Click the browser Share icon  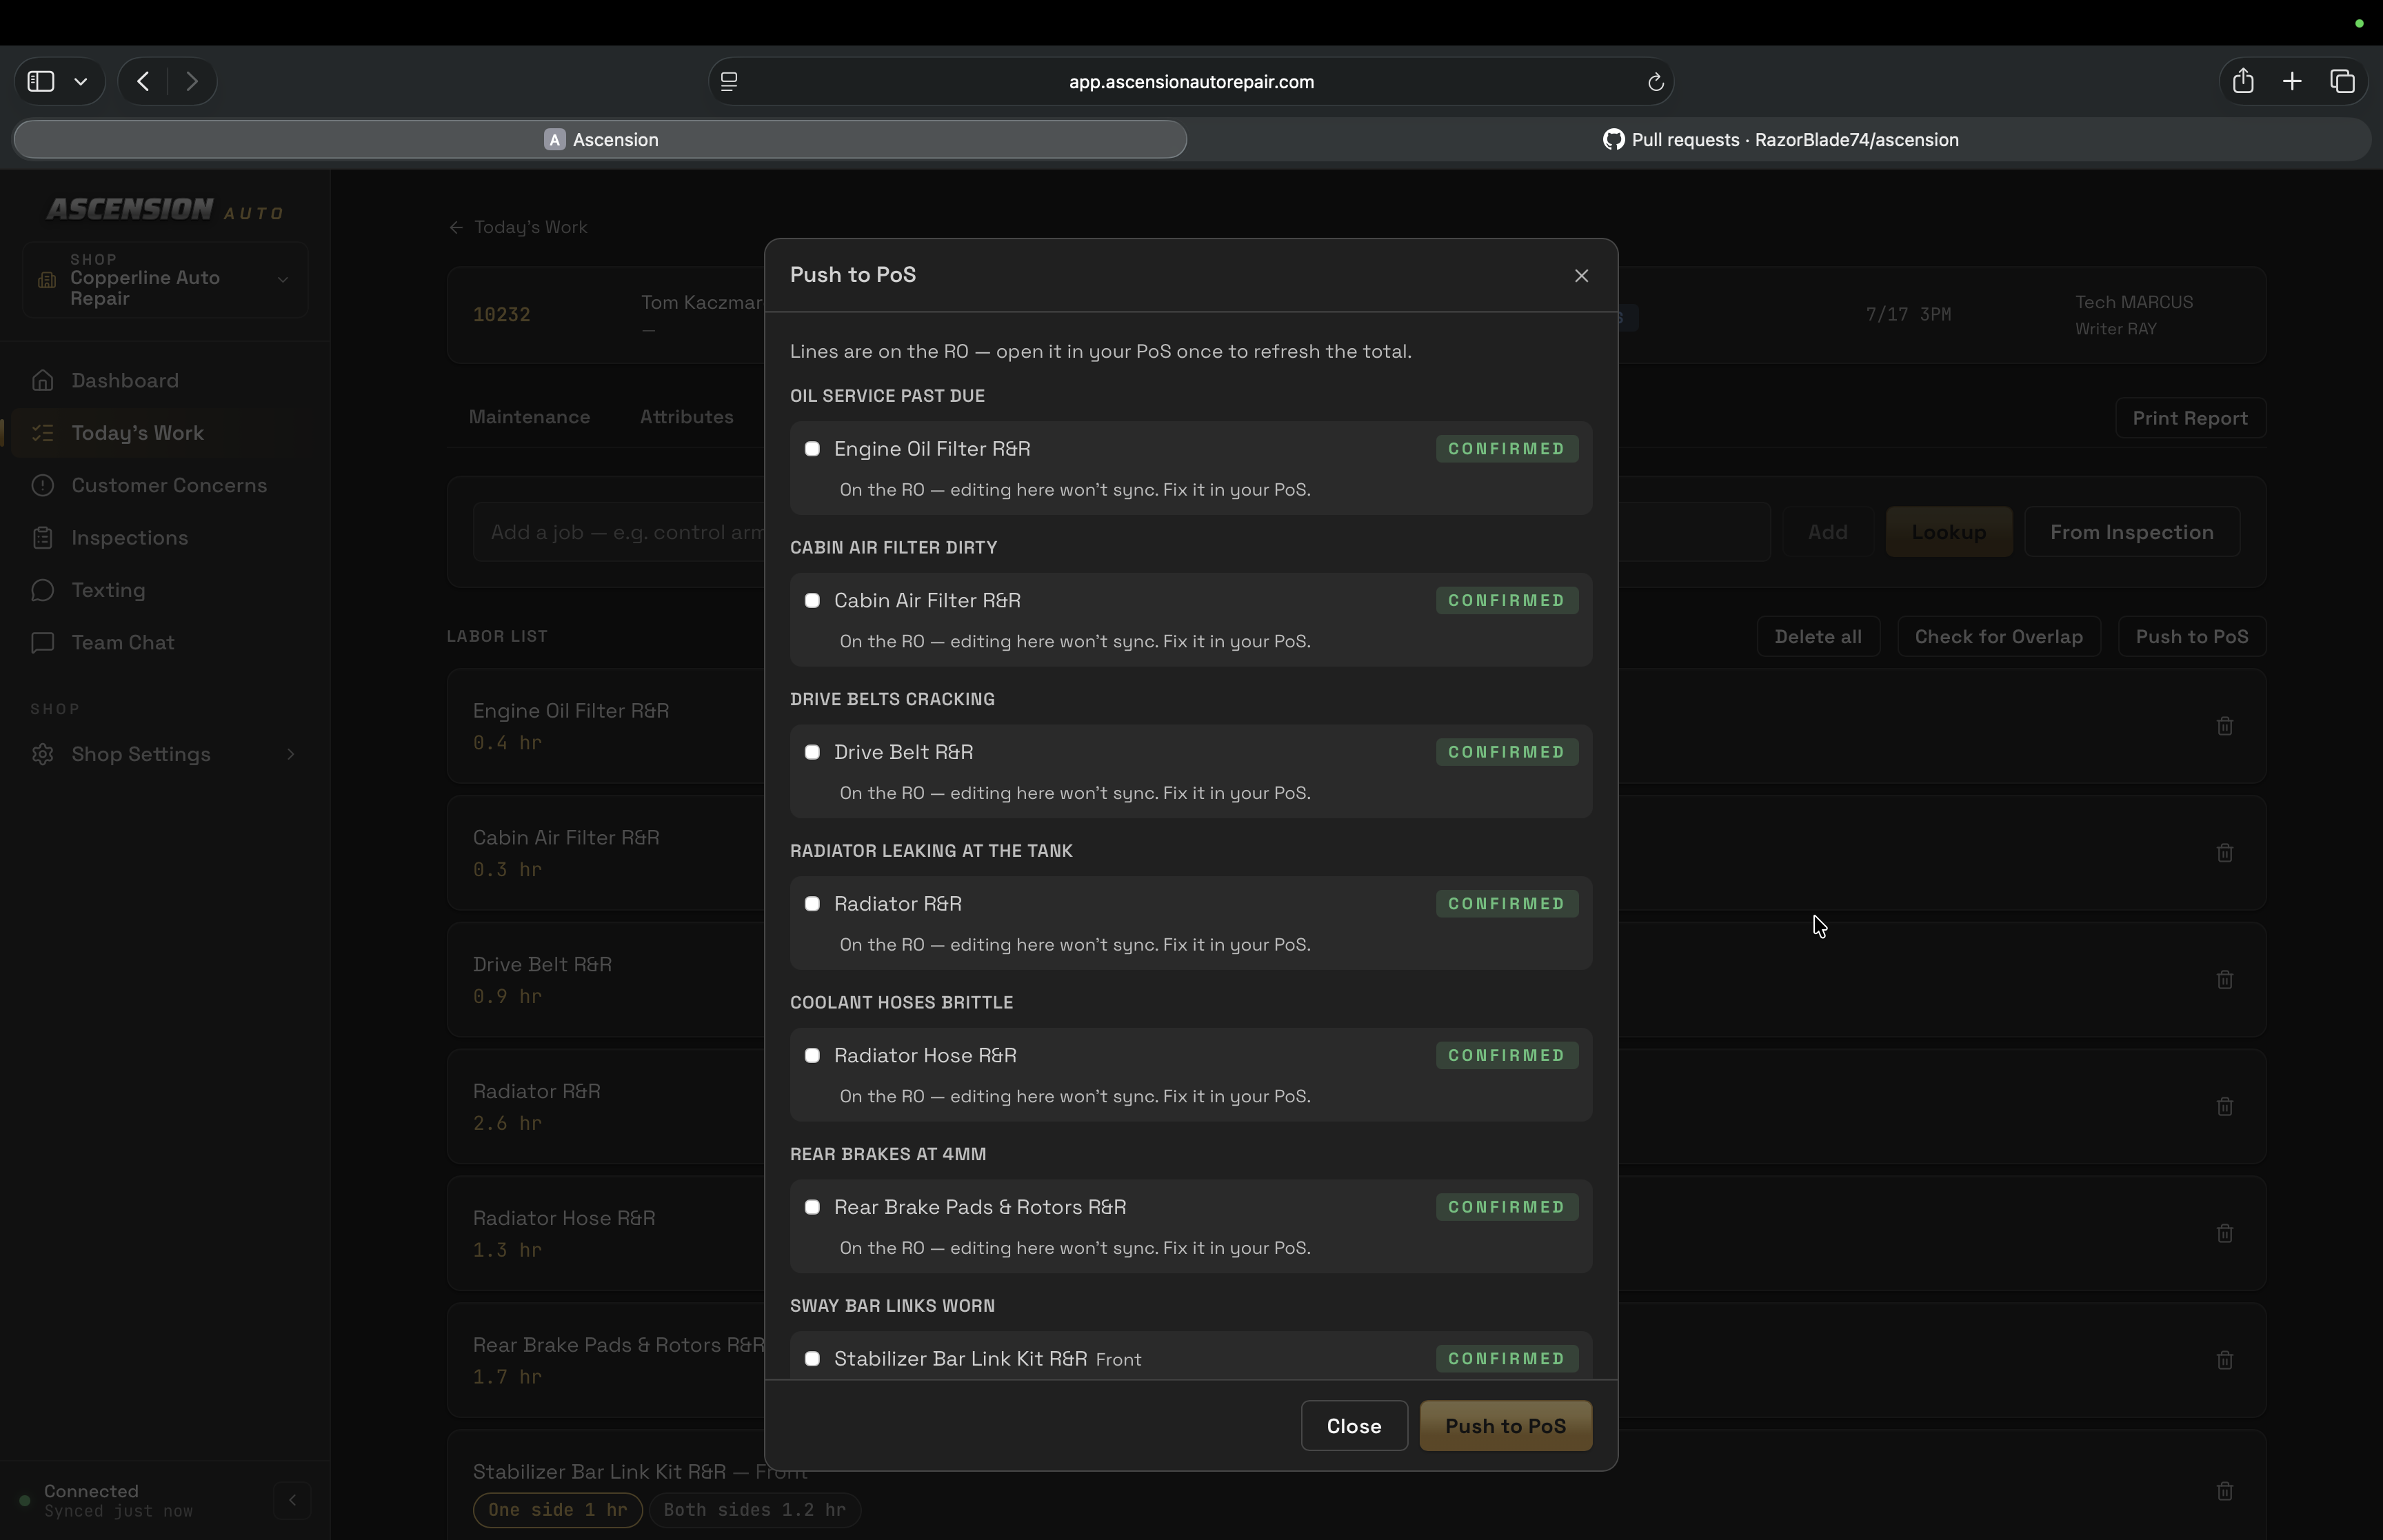coord(2243,81)
